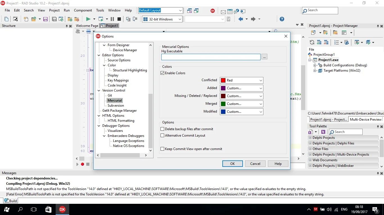Collapse the Version Control tree node
Viewport: 384px width, 215px height.
click(x=99, y=90)
